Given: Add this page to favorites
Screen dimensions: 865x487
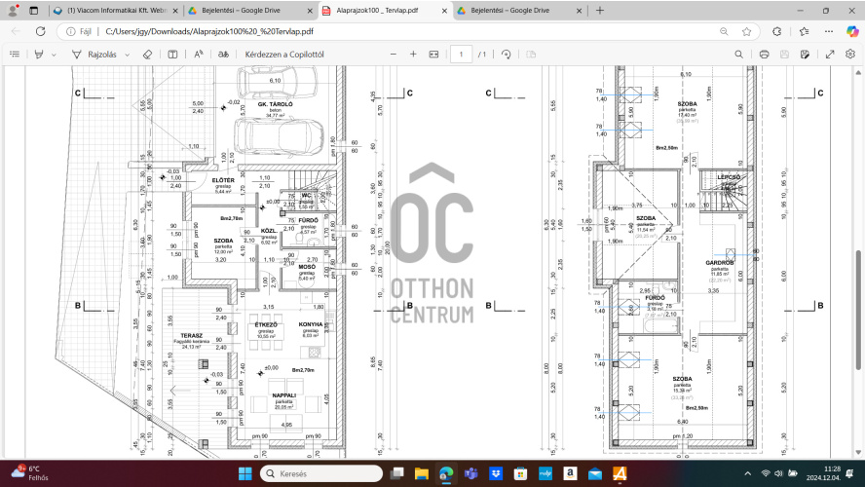Looking at the screenshot, I should click(x=746, y=31).
